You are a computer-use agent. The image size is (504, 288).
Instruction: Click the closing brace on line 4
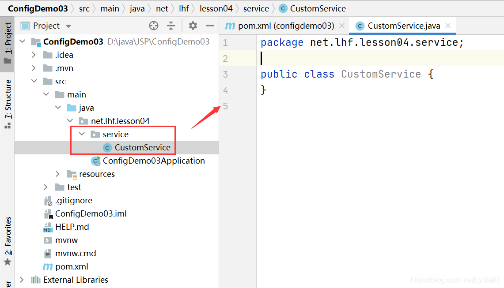pyautogui.click(x=263, y=90)
